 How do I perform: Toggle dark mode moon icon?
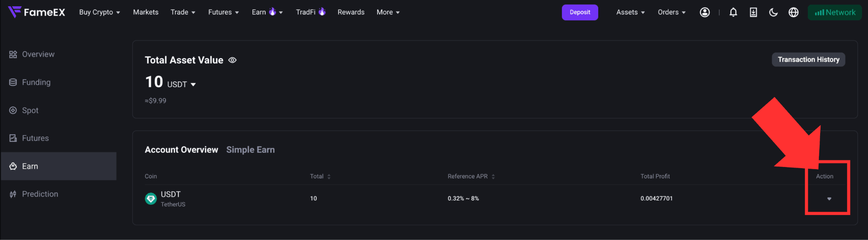coord(773,12)
